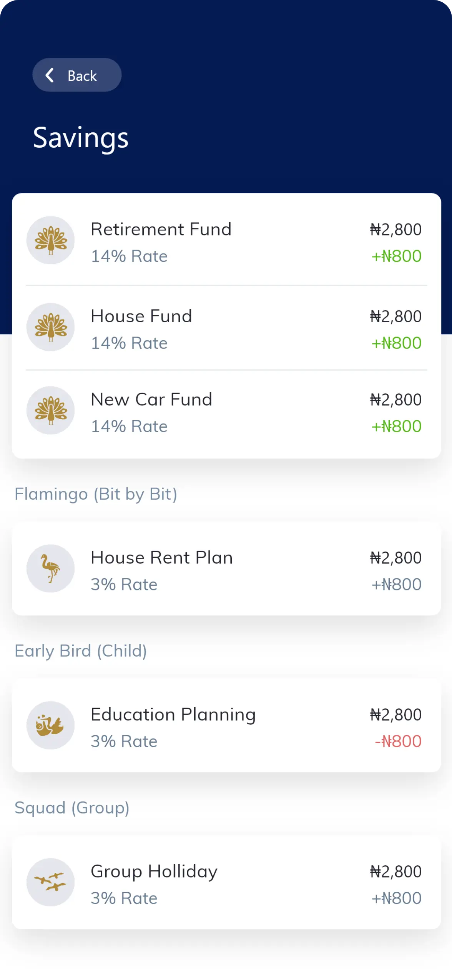Click the Back button
The image size is (452, 980).
tap(77, 75)
